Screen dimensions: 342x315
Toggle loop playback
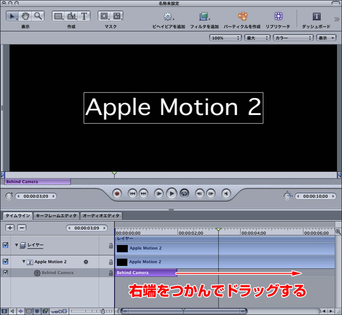pos(184,194)
